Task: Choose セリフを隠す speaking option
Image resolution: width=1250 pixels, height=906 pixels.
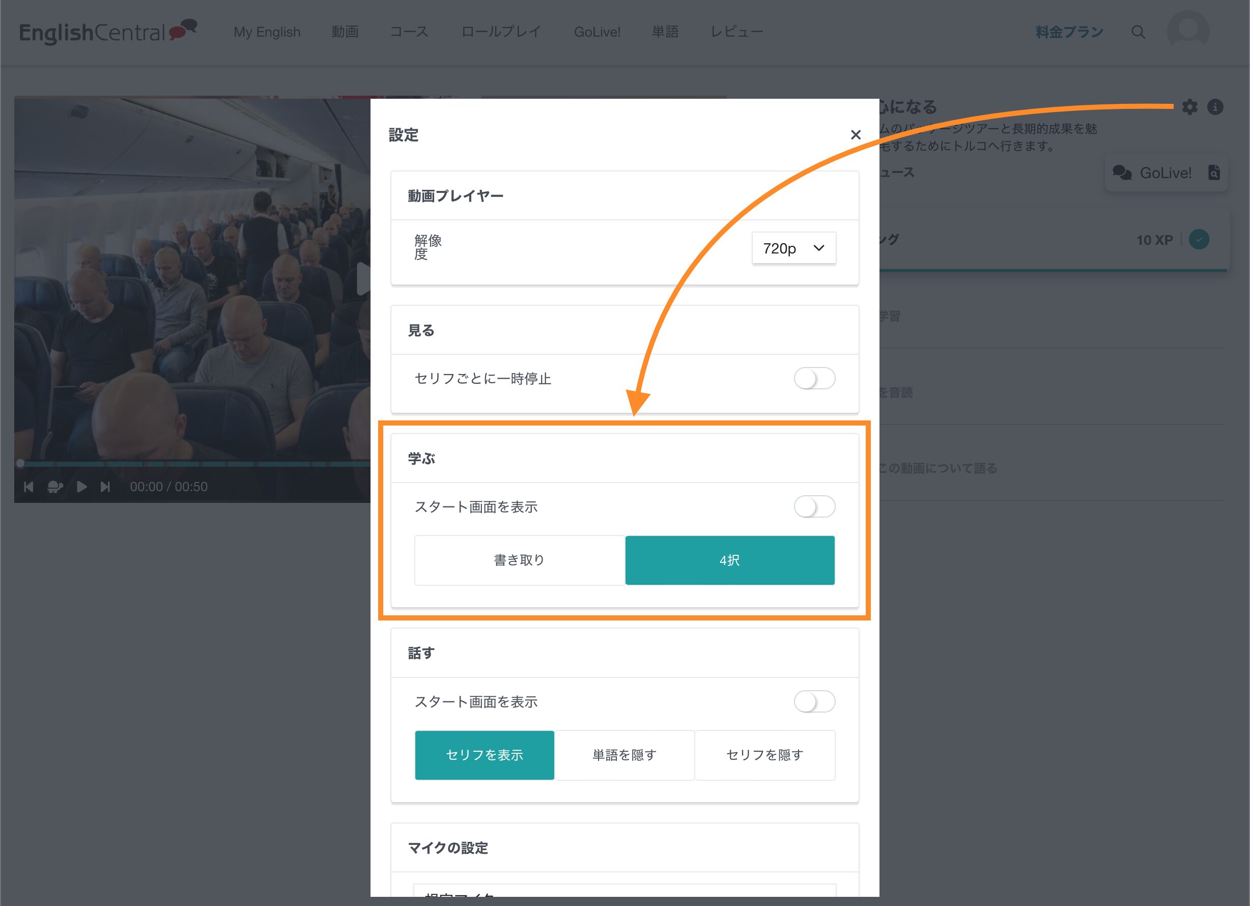Action: [x=764, y=755]
